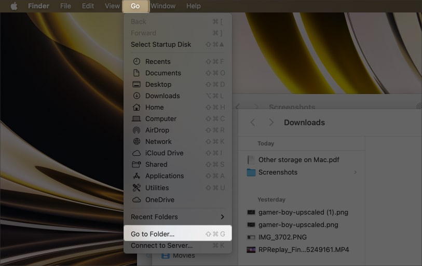Expand the Recent Folders submenu arrow
422x266 pixels.
(222, 217)
